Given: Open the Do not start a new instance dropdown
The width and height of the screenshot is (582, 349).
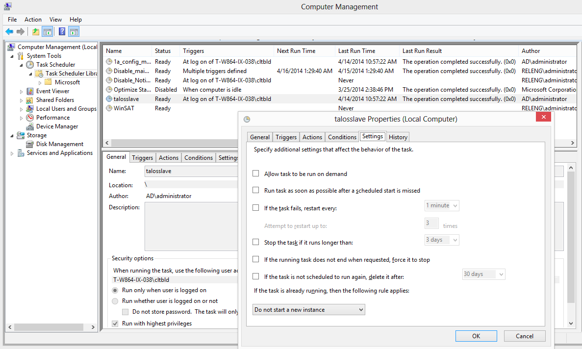Looking at the screenshot, I should [309, 310].
